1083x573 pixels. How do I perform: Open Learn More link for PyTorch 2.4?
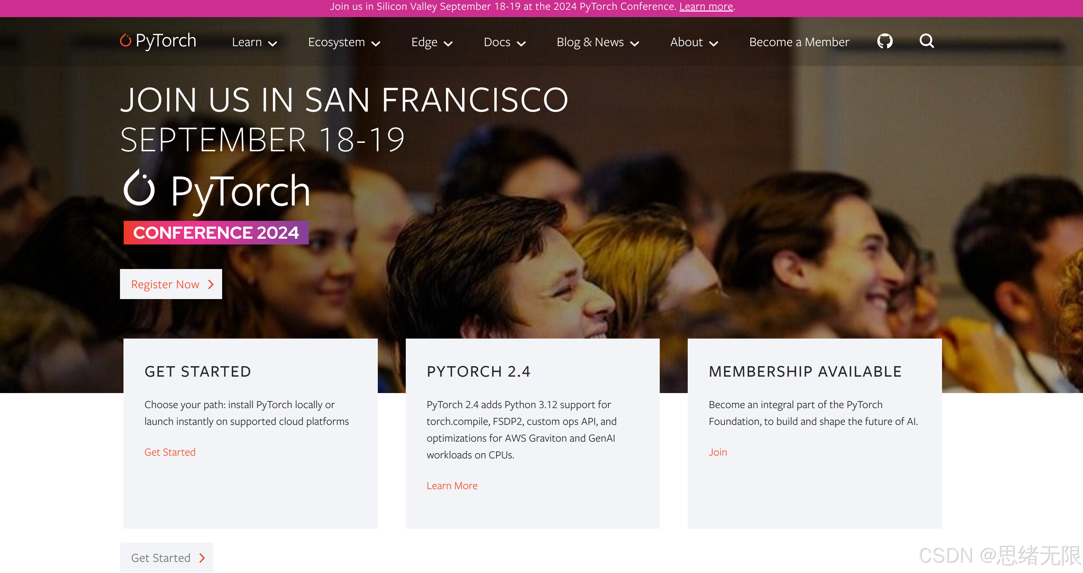452,486
